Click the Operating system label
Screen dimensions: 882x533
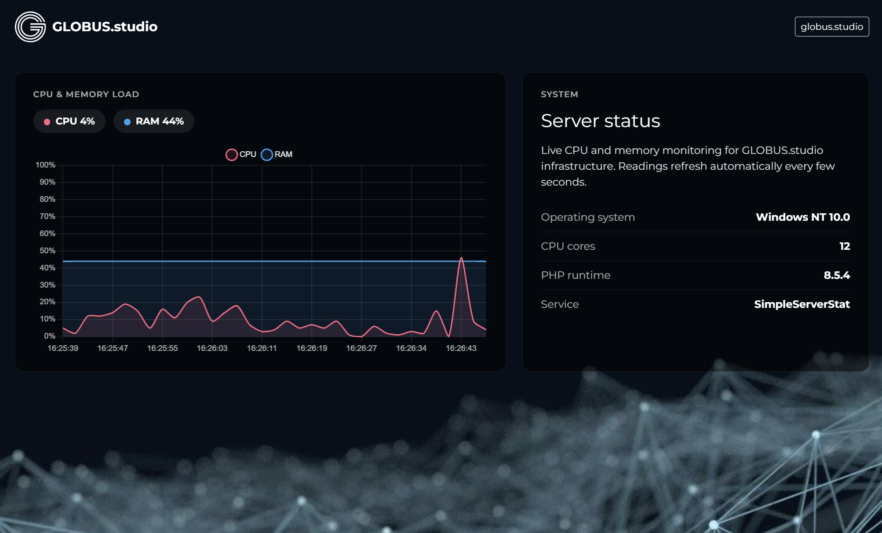588,217
